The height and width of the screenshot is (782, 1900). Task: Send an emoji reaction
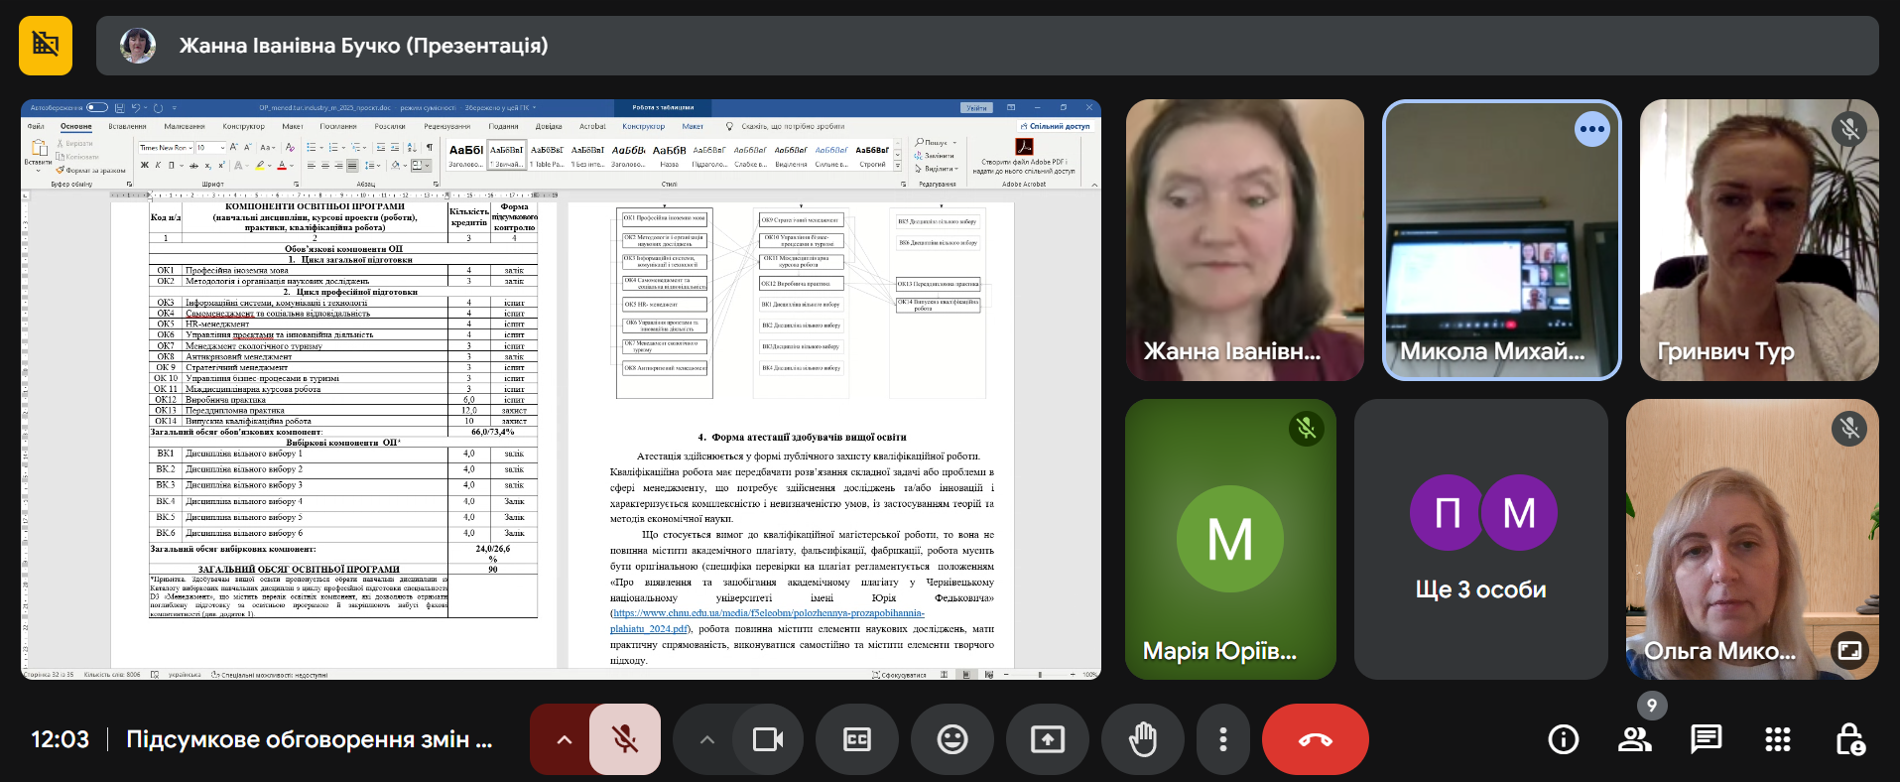(x=952, y=739)
